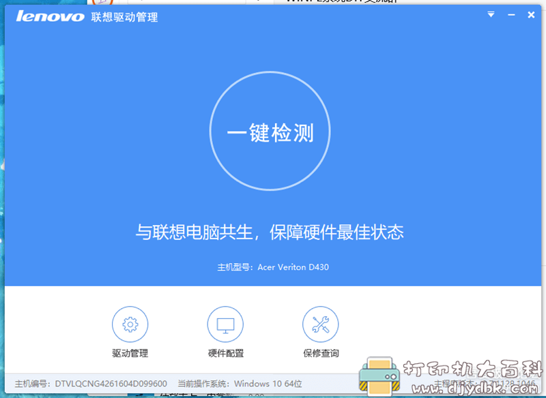Click 当前操作系统 Windows 10 64位 text

tap(240, 384)
